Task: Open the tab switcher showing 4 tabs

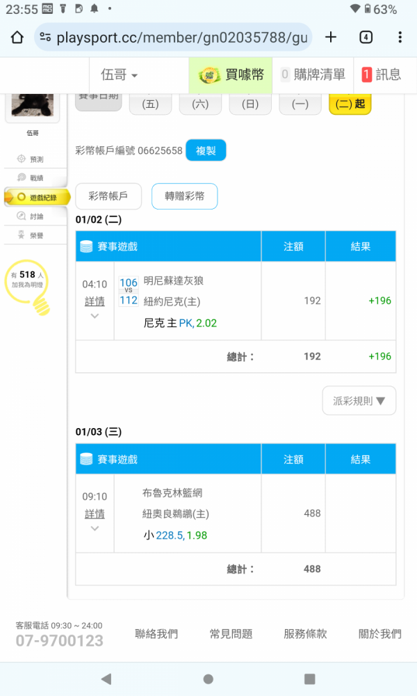Action: [366, 38]
